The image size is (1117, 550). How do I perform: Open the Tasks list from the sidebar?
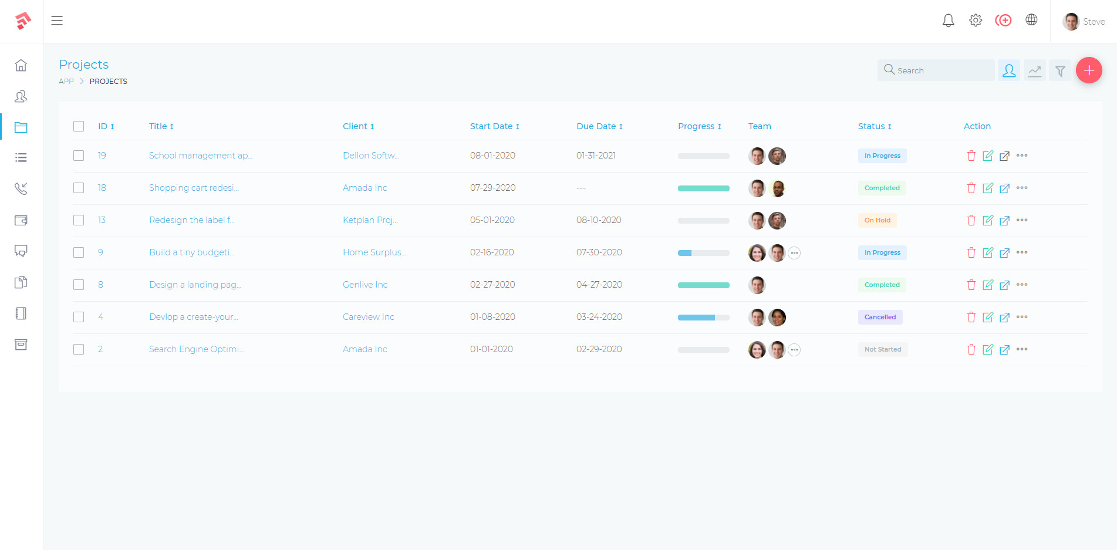coord(21,157)
